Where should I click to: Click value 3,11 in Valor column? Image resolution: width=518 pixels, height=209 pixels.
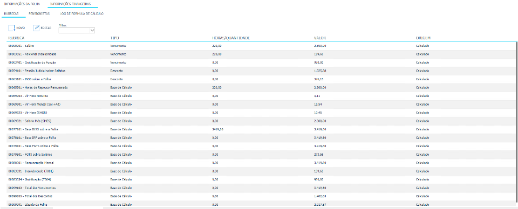[317, 96]
